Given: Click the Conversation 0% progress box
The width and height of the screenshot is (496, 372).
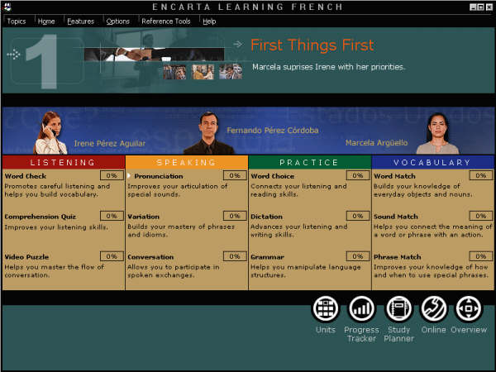Looking at the screenshot, I should pyautogui.click(x=235, y=256).
